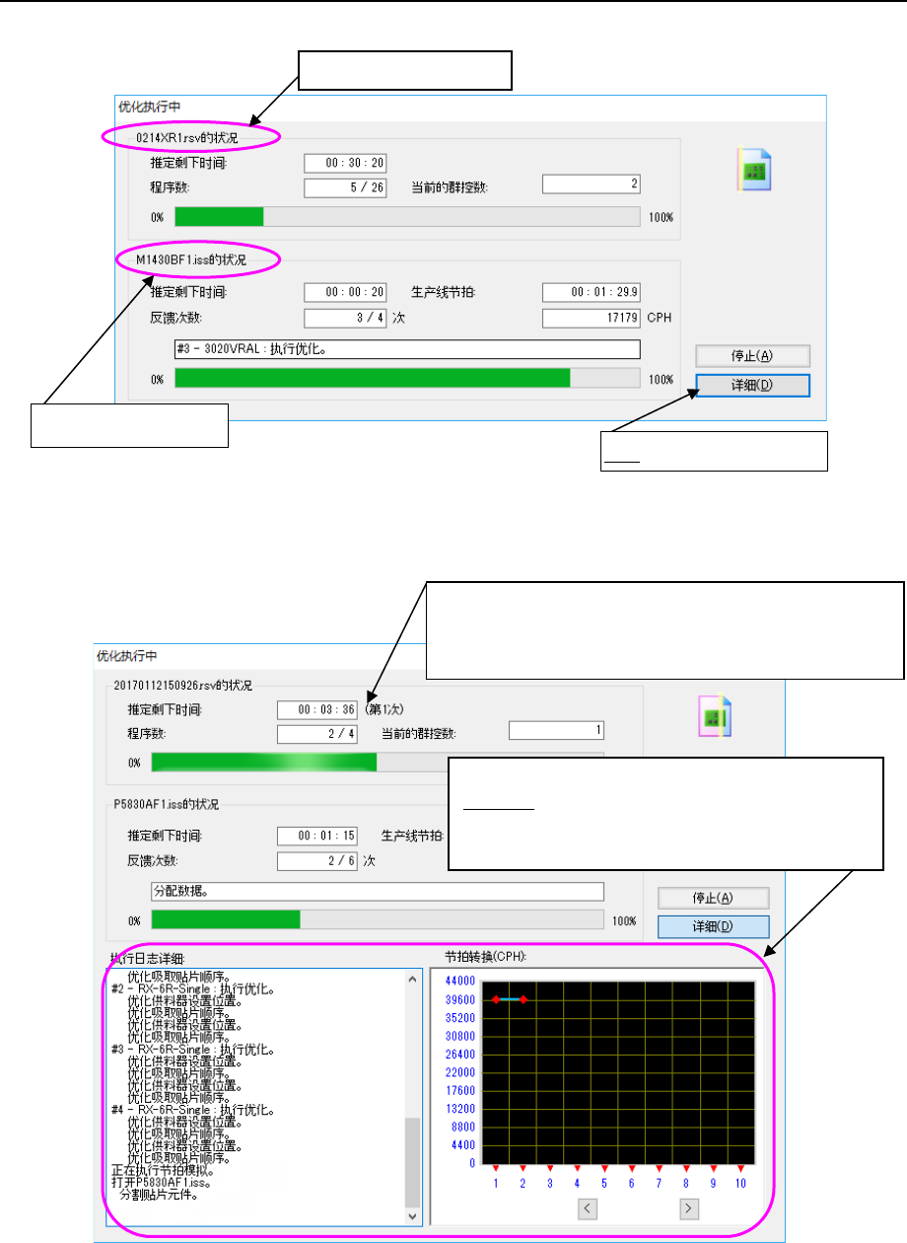Click the remaining time field 00:00:20
Screen dimensions: 907x1243
(x=345, y=293)
